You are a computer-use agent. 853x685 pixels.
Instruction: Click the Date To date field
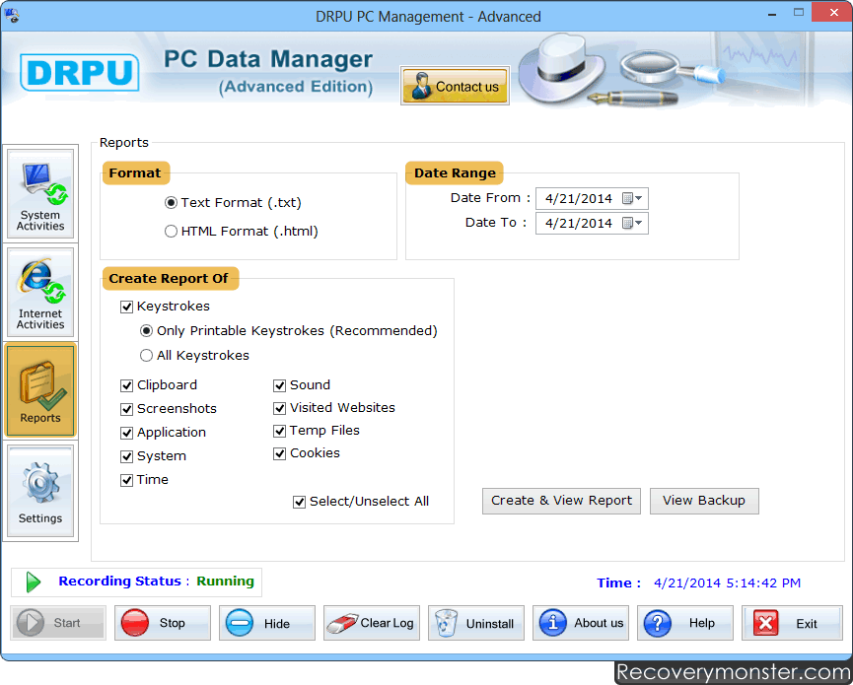point(592,223)
